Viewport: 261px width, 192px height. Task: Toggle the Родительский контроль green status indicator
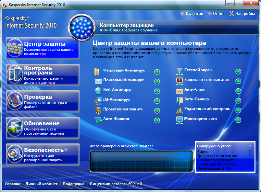tap(238, 110)
